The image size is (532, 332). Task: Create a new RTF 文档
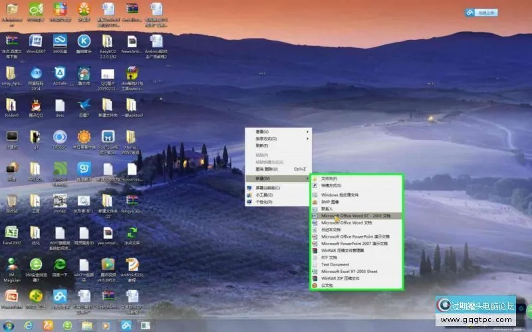click(356, 258)
